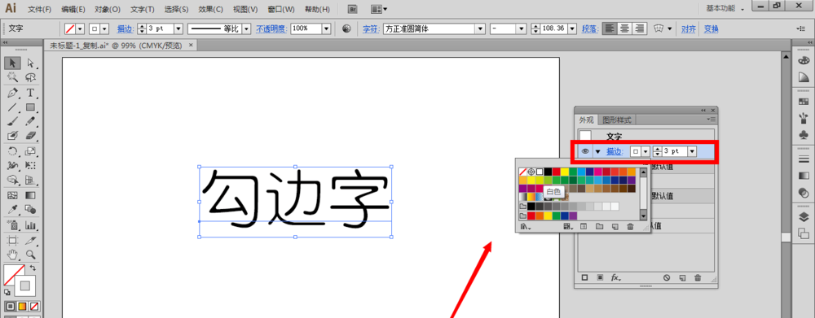The height and width of the screenshot is (318, 815).
Task: Open stroke weight dropdown in control bar
Action: point(178,29)
